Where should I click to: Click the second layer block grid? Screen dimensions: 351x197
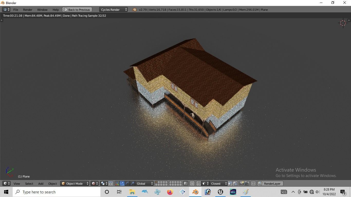tap(175, 183)
